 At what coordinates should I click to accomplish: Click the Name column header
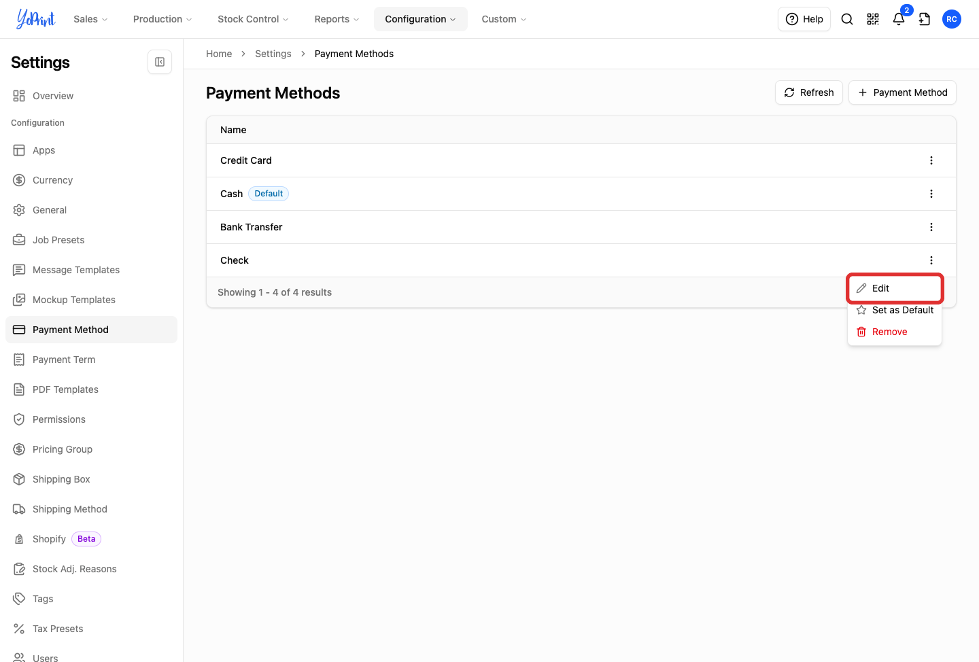pyautogui.click(x=233, y=130)
